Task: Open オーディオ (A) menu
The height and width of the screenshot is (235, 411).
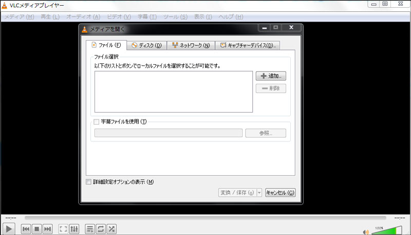Action: point(83,17)
